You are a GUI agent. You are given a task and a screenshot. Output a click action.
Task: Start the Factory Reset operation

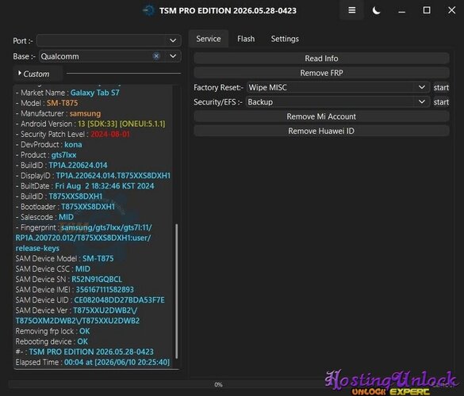point(441,87)
